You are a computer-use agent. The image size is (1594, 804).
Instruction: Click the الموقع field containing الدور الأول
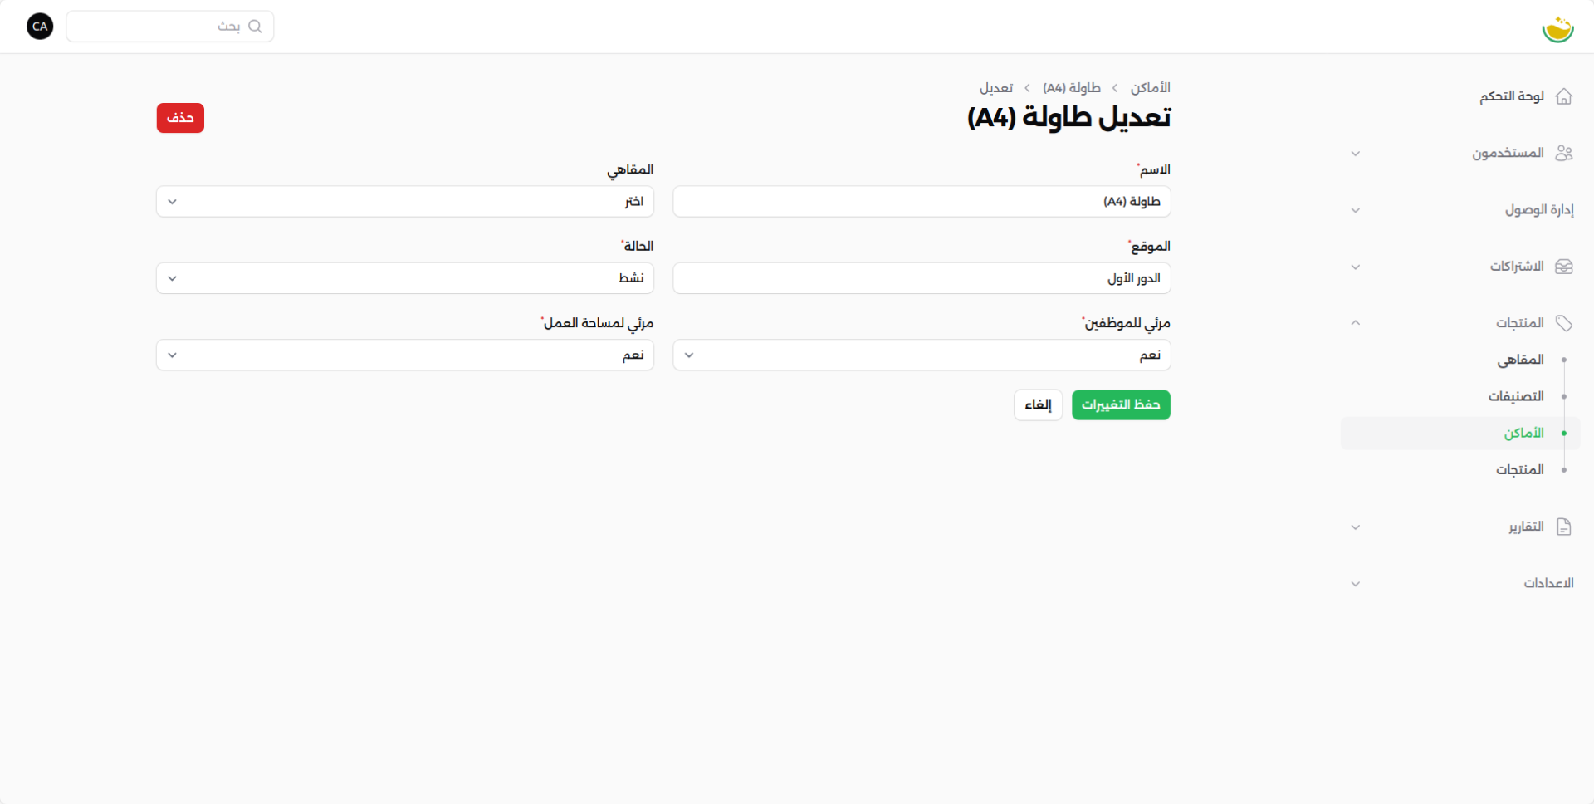pos(922,278)
